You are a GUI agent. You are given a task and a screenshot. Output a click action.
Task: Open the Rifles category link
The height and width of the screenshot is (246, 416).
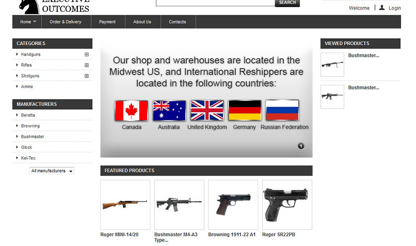click(x=26, y=65)
